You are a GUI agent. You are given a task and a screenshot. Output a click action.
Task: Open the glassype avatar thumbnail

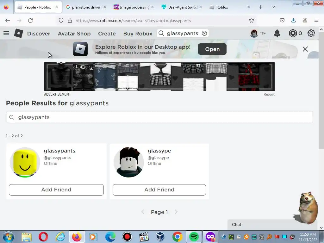[129, 162]
